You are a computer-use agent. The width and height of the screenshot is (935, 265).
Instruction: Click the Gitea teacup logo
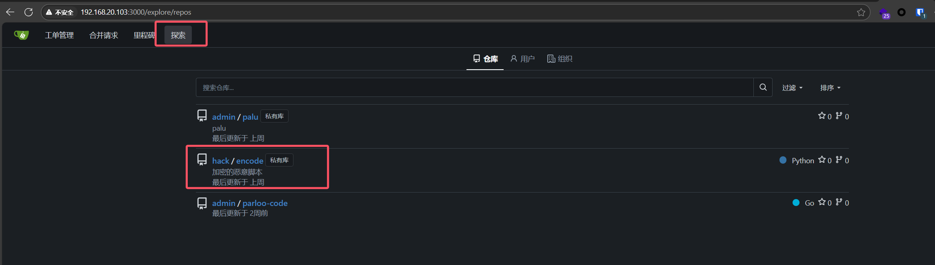[22, 35]
